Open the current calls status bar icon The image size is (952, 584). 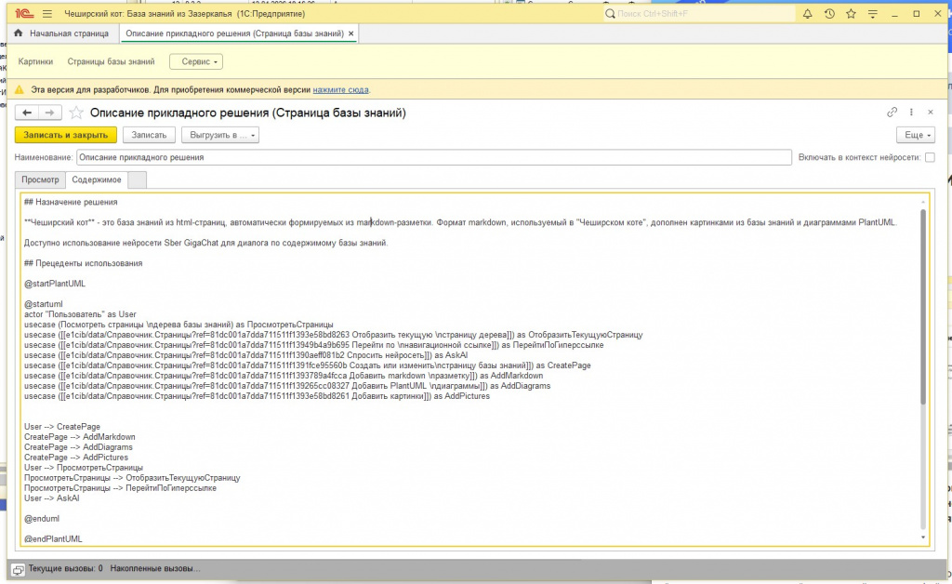(x=18, y=569)
